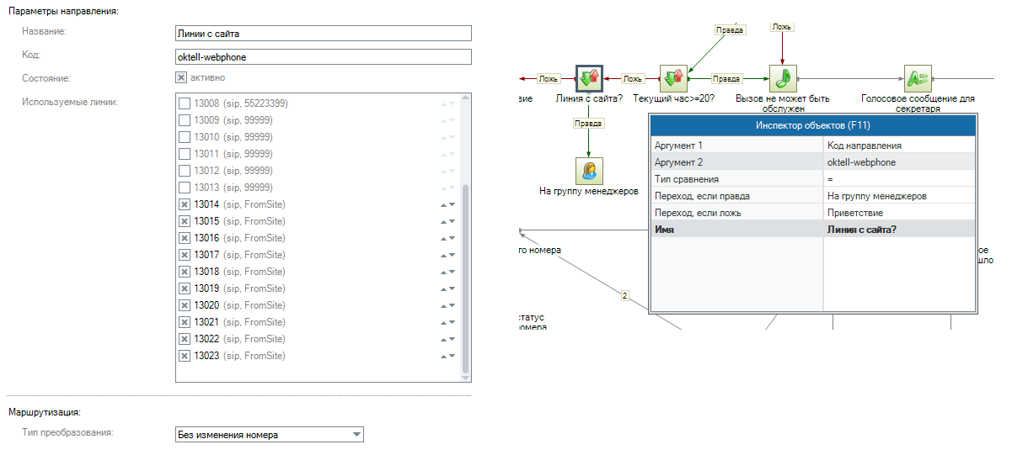
Task: Check line 13008 (sip, 55223399)
Action: pyautogui.click(x=185, y=103)
